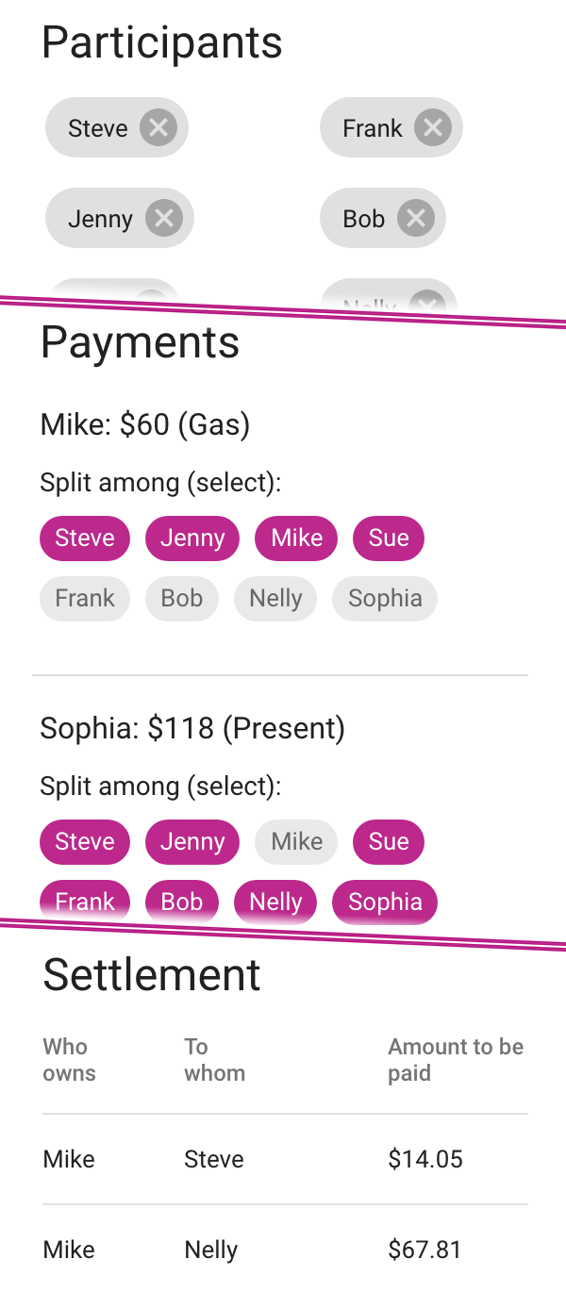Click the Mike: $60 (Gas) payment entry
566x1292 pixels.
pos(145,425)
